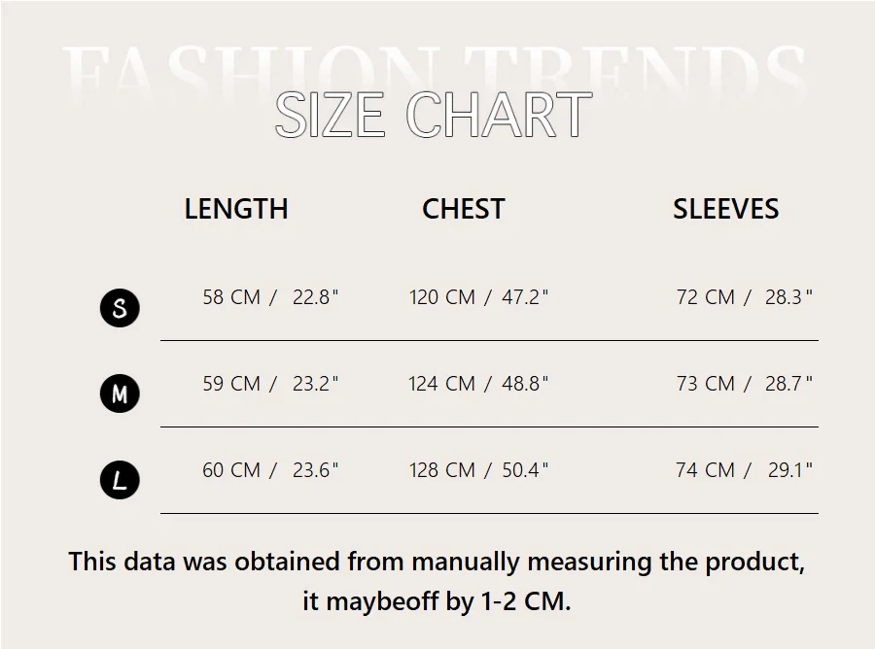
Task: Click the 50.4" chest inch value
Action: click(x=525, y=470)
